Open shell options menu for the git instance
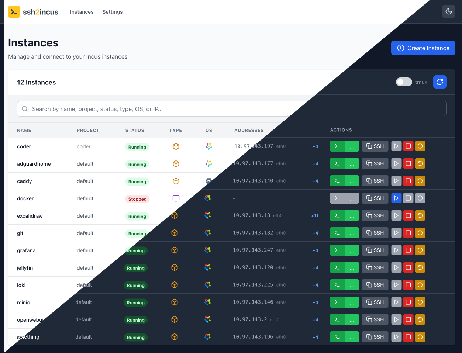Screen dimensions: 462x353 point(352,233)
